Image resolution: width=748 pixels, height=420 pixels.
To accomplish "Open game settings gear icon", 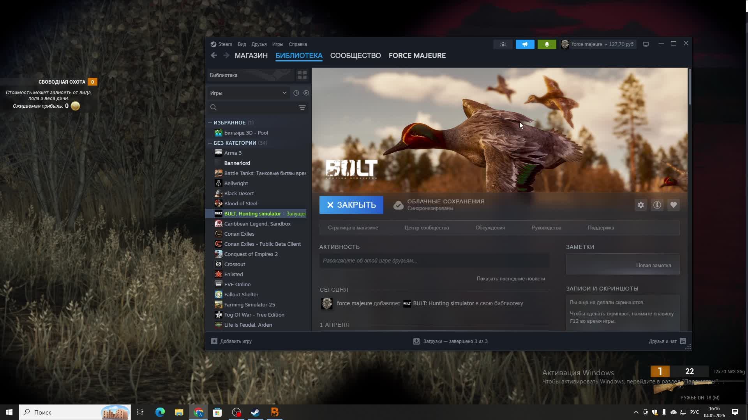I will (640, 205).
